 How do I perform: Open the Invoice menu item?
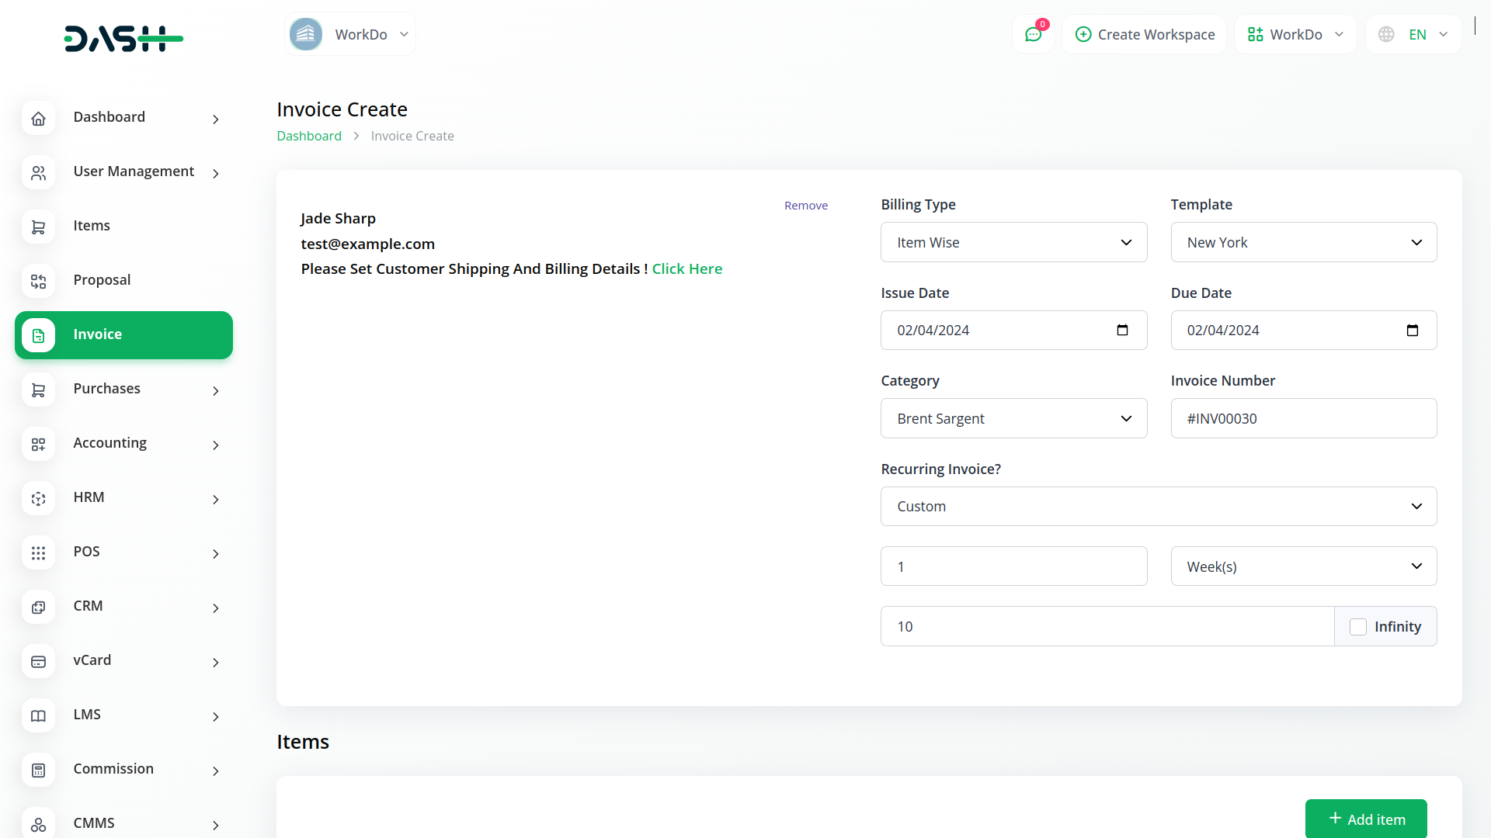[124, 335]
